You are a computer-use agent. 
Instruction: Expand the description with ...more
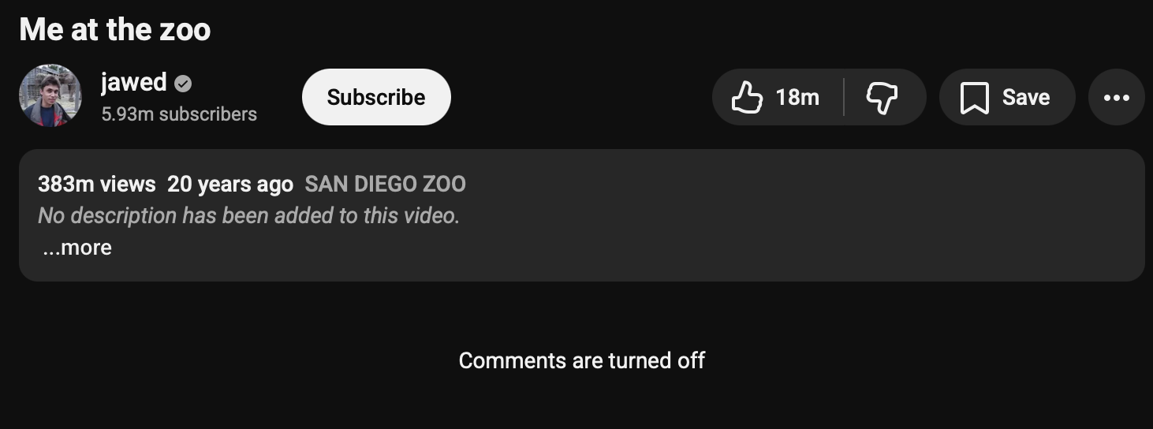(x=77, y=248)
